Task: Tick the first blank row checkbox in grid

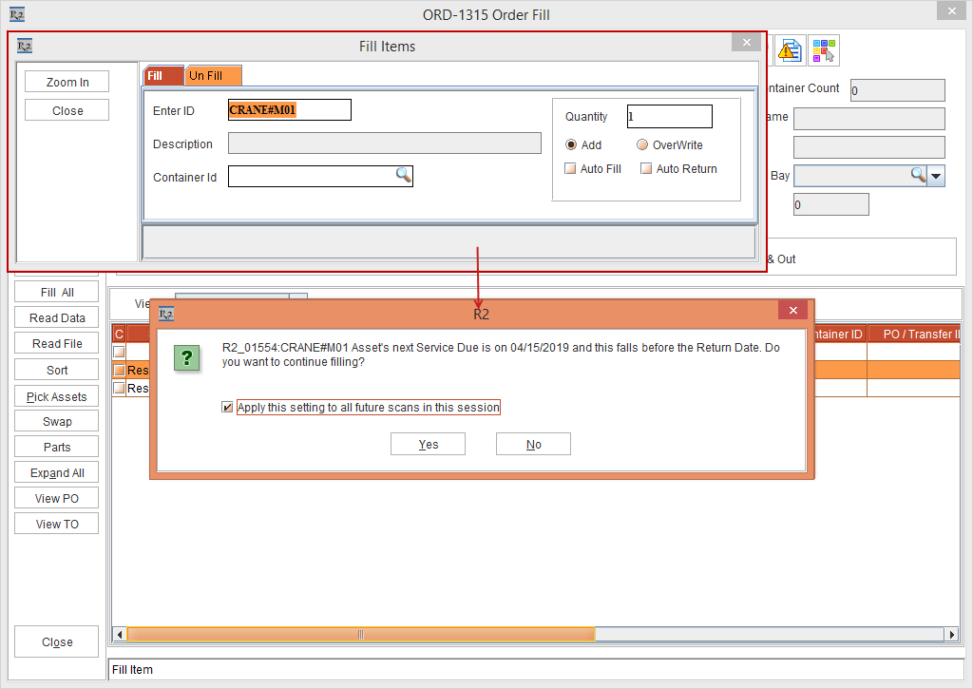Action: [x=119, y=352]
